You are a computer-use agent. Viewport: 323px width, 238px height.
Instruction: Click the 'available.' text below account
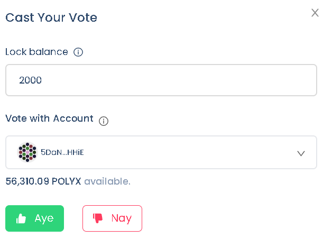107,181
